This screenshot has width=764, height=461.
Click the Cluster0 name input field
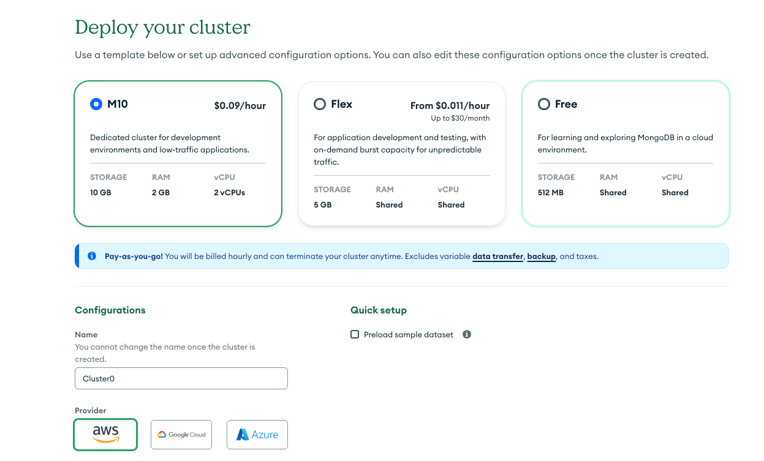181,378
